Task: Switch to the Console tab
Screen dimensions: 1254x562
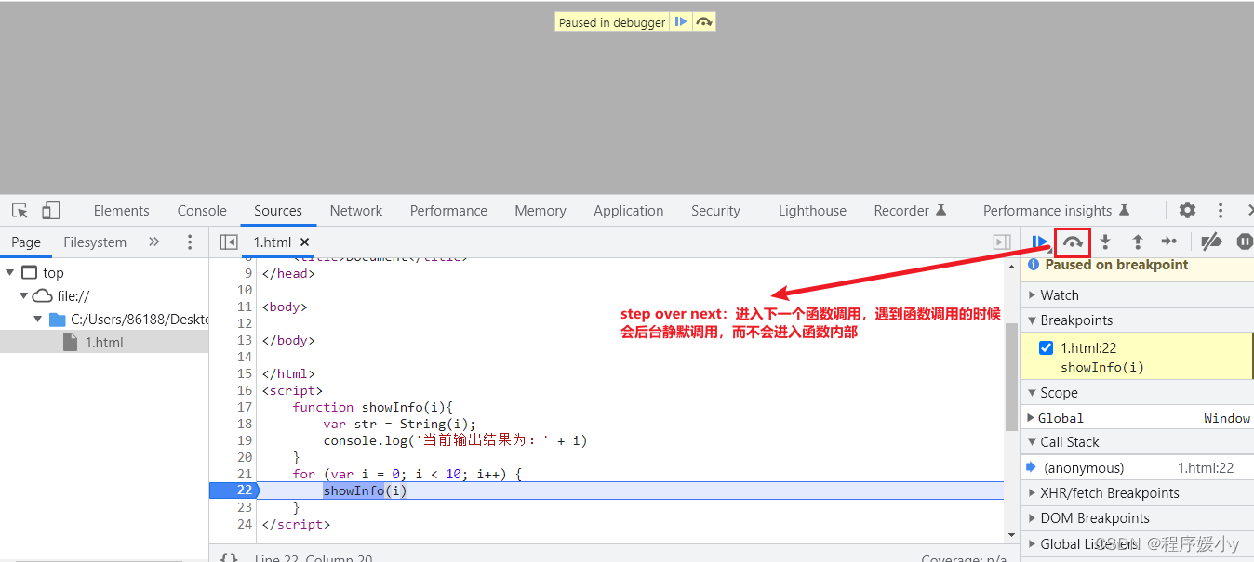Action: 202,211
